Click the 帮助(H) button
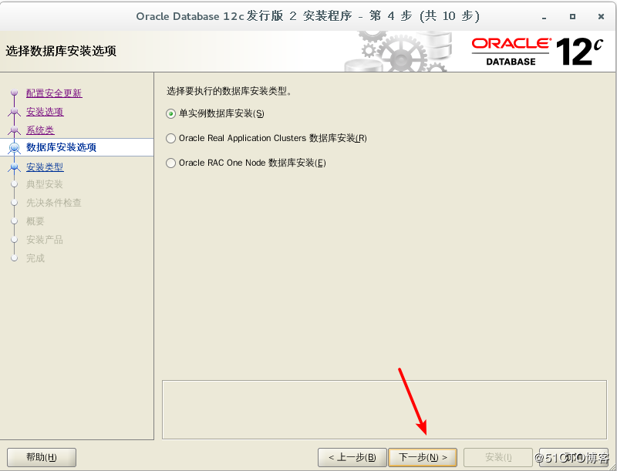The image size is (617, 471). (42, 457)
